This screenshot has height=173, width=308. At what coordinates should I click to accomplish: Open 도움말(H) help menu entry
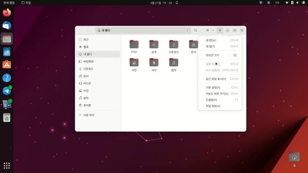point(220,100)
